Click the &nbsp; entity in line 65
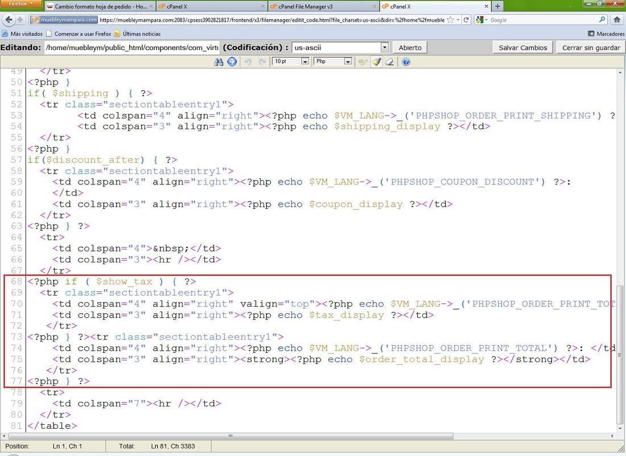Viewport: 626px width, 456px height. coord(171,248)
